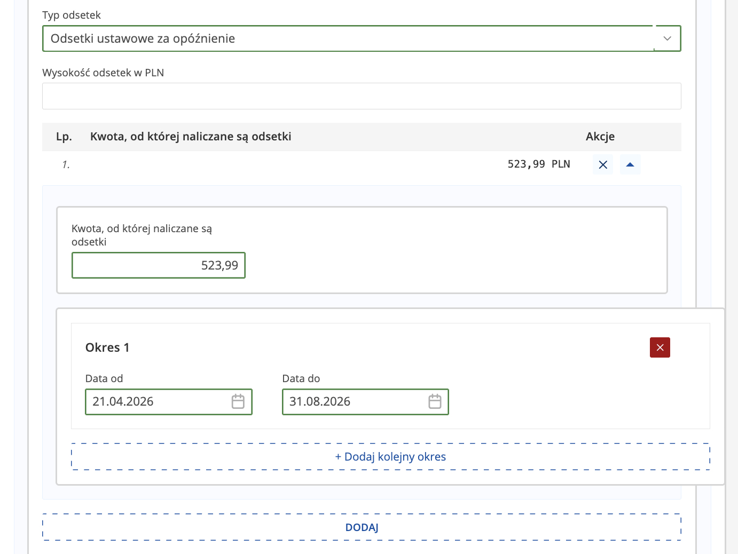Click the Data do date field
The image size is (738, 554).
(x=365, y=402)
